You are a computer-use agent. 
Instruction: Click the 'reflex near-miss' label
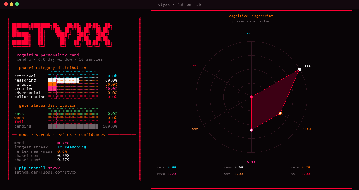34,151
